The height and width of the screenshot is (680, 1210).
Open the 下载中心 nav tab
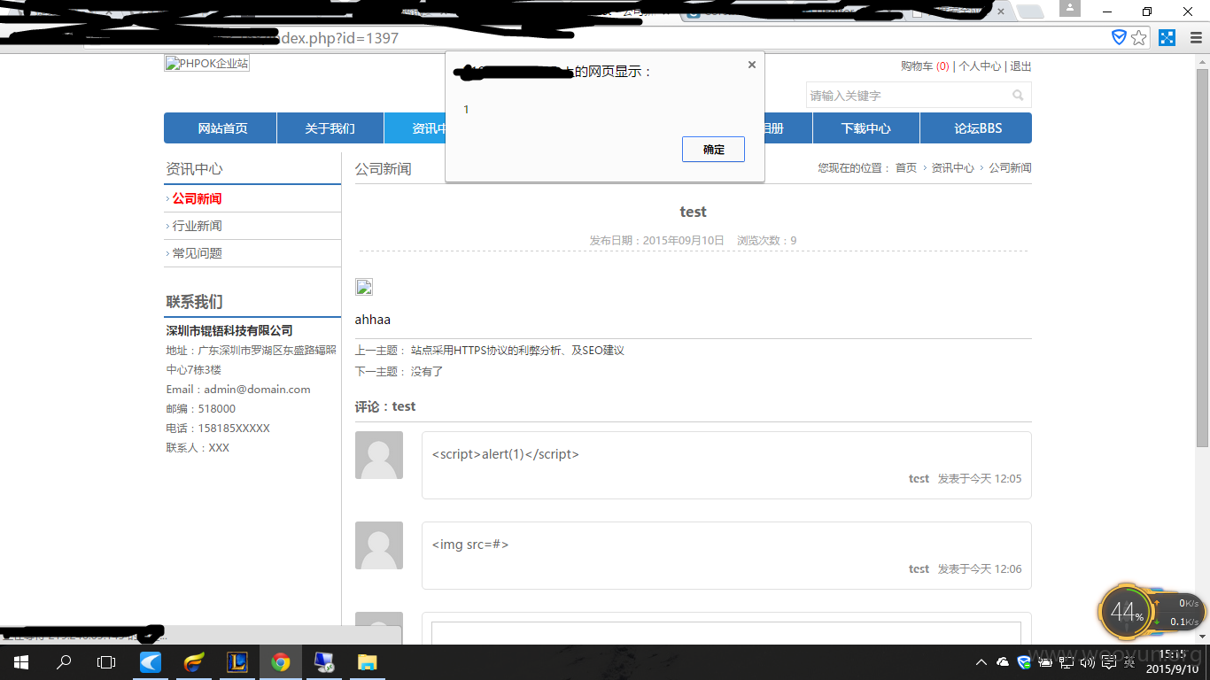865,128
